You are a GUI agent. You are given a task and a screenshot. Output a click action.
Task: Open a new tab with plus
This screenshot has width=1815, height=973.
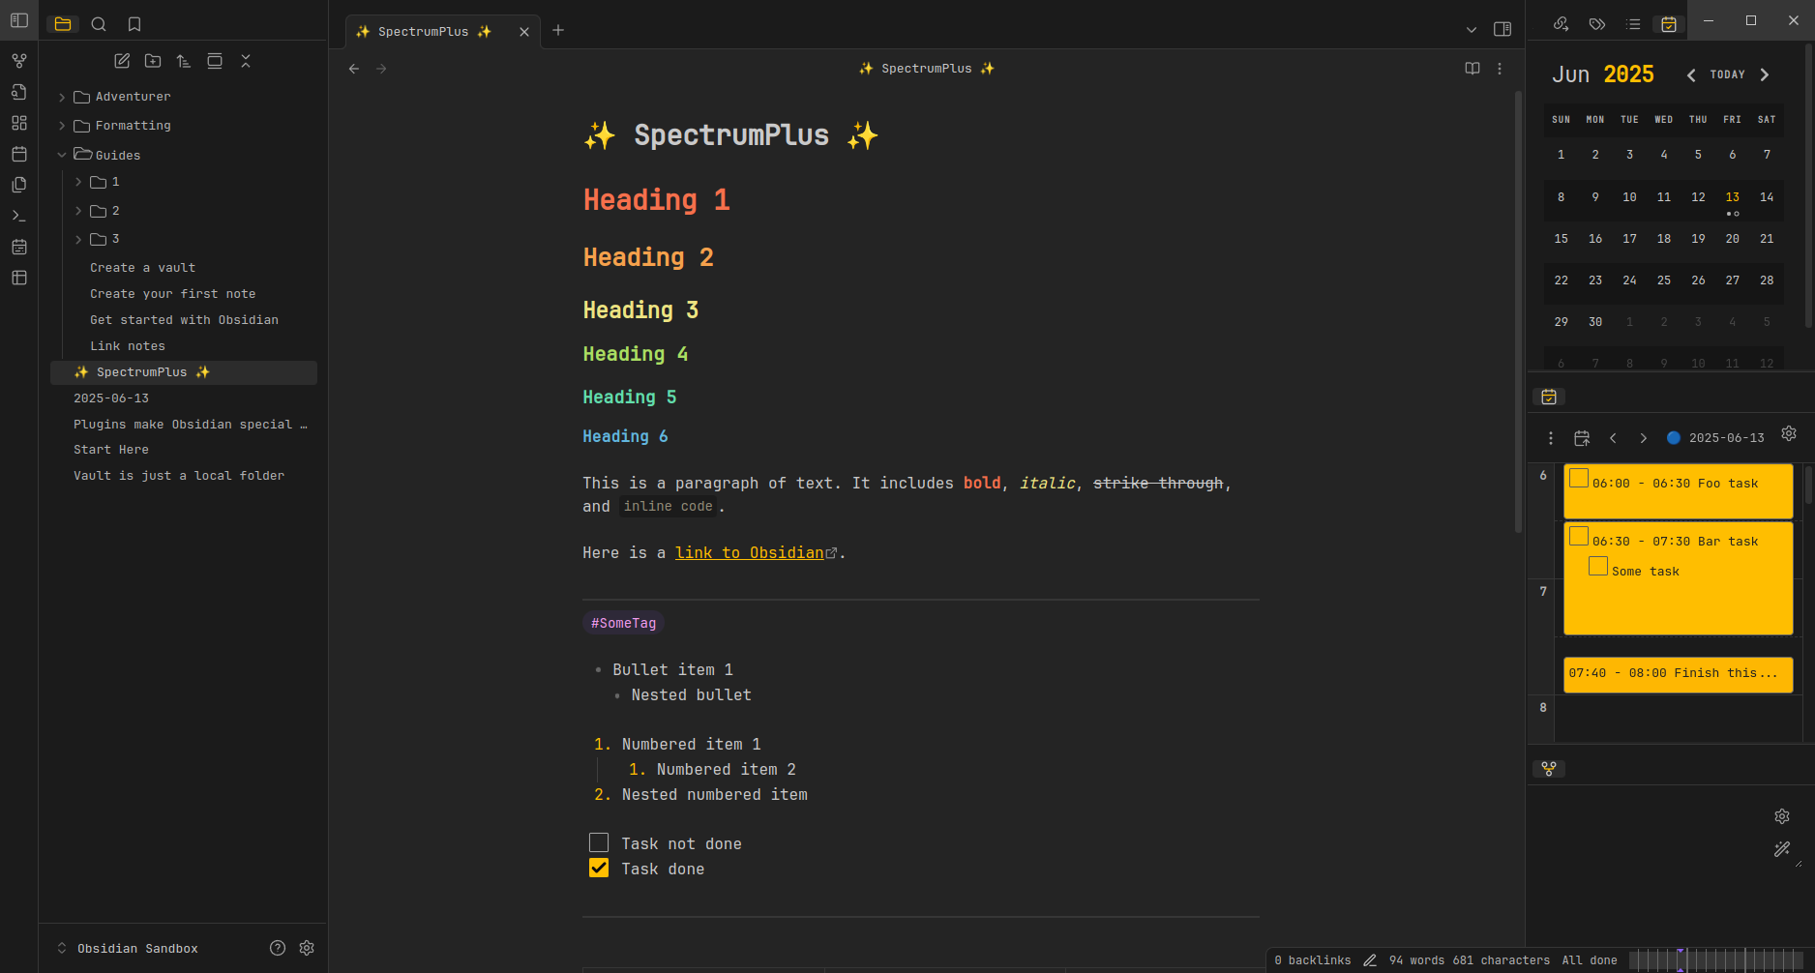click(558, 30)
